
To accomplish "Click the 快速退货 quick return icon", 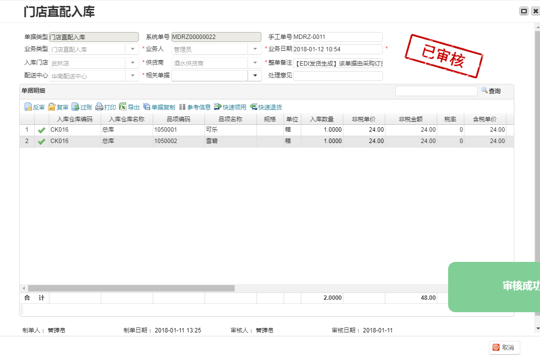I will point(253,107).
